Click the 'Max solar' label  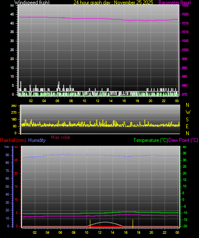[61, 137]
